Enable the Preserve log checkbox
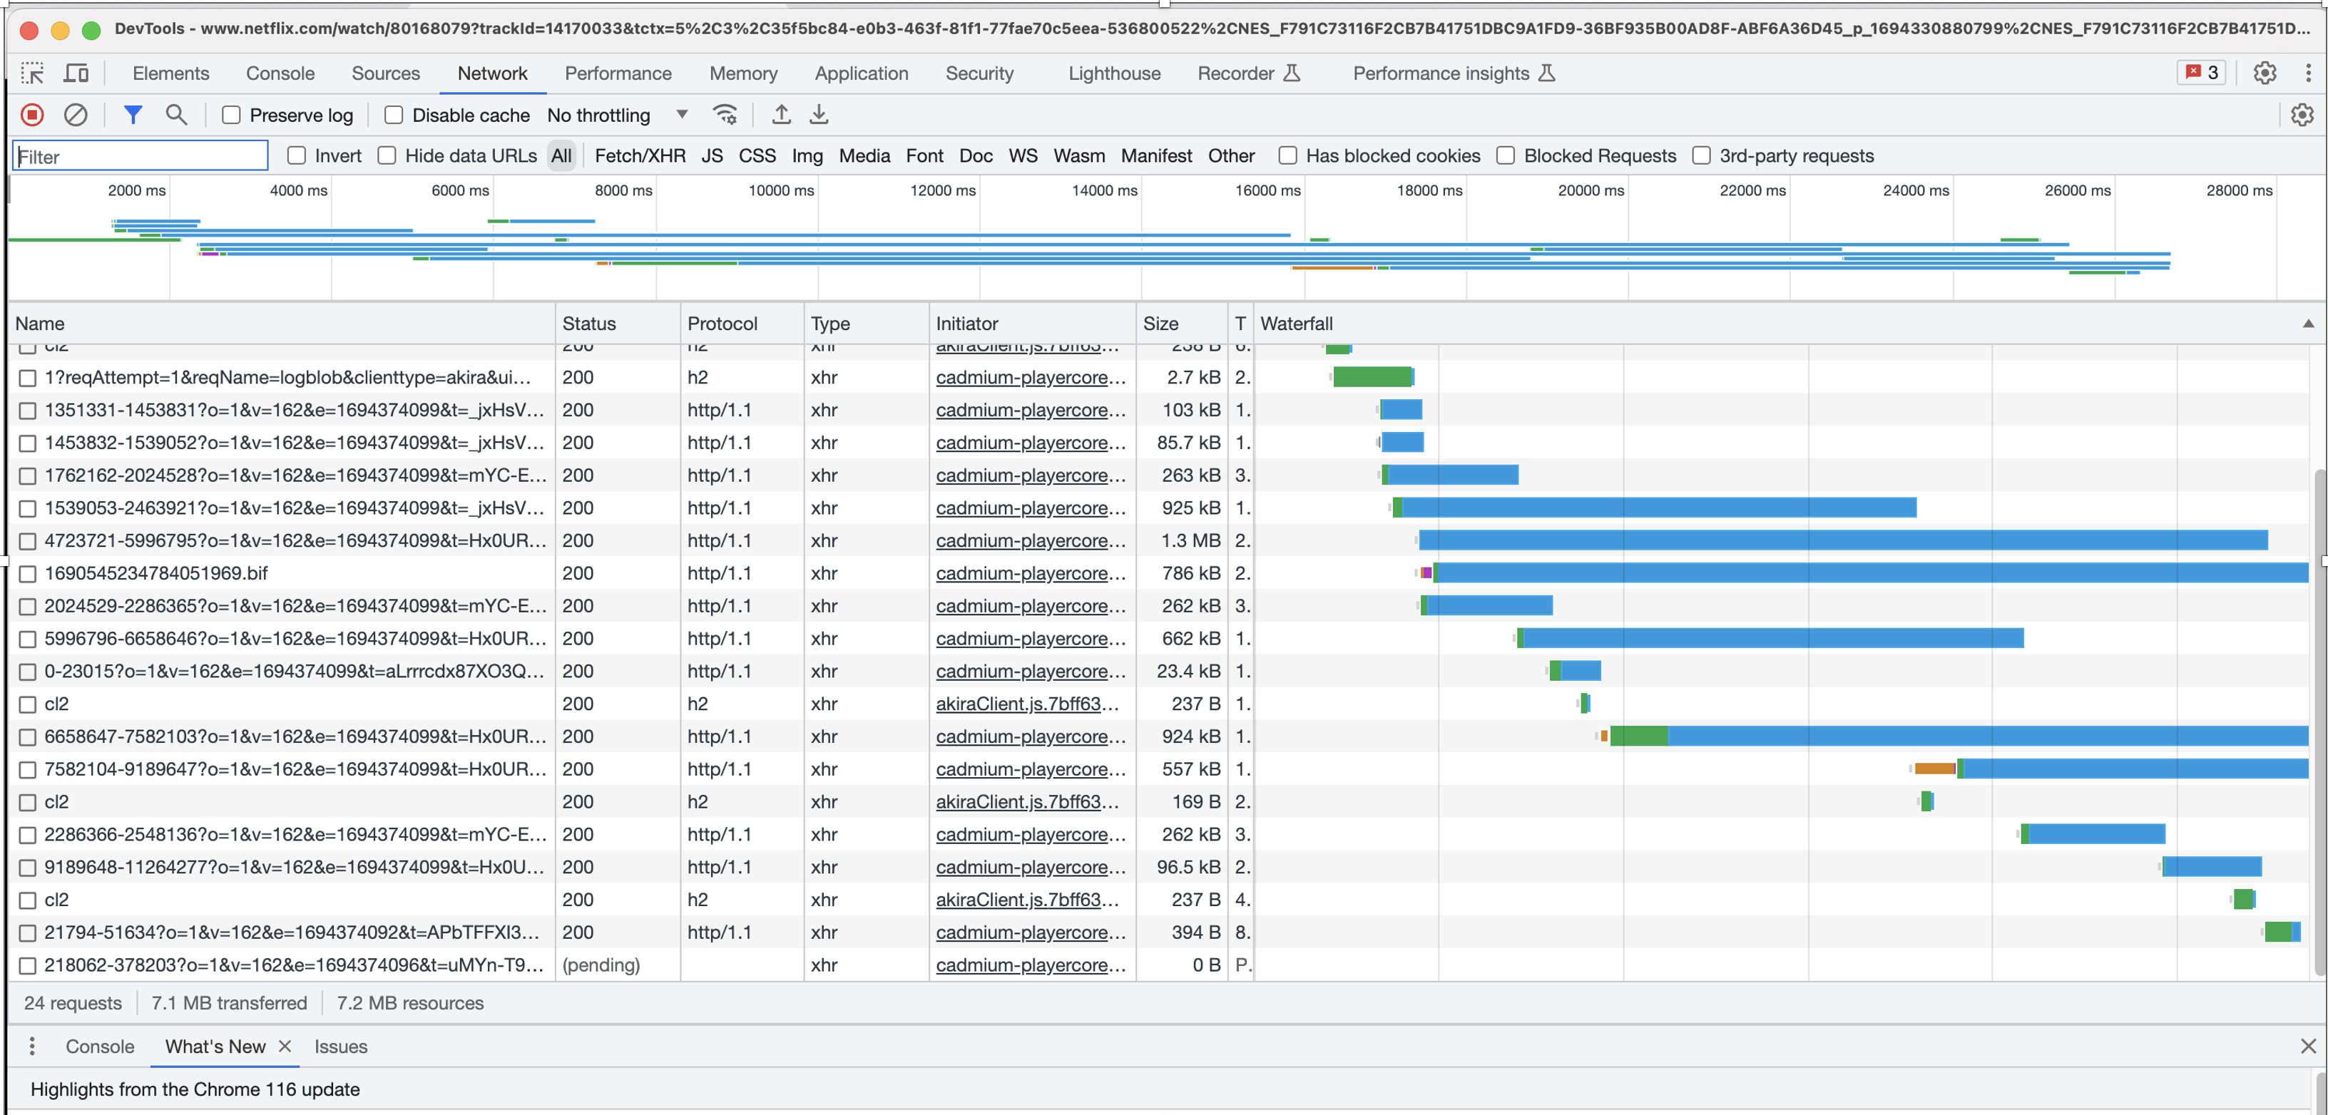This screenshot has height=1115, width=2328. (231, 115)
